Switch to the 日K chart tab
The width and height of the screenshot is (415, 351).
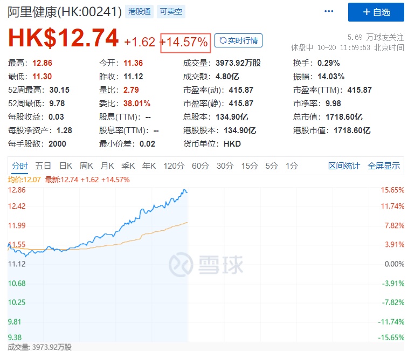(x=66, y=166)
